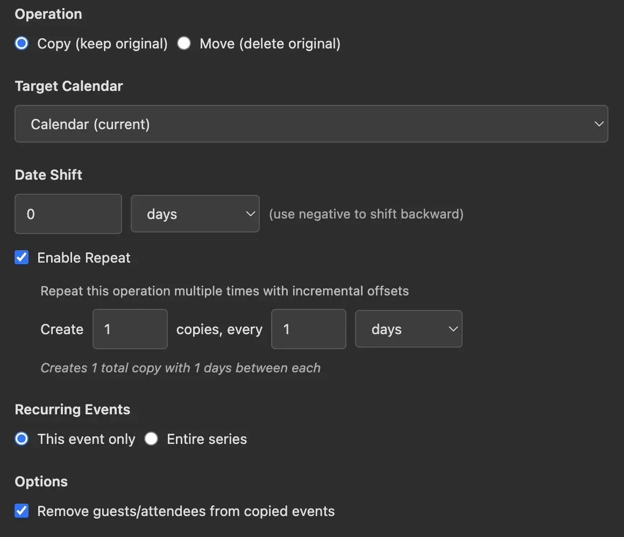Select Entire series radio button
The height and width of the screenshot is (537, 624).
[151, 439]
